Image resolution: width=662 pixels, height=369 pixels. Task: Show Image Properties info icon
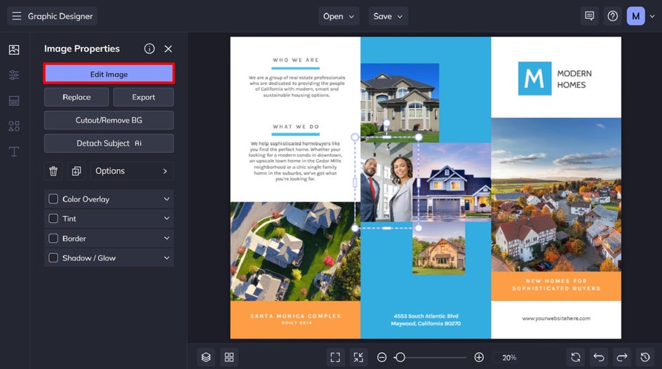point(149,48)
